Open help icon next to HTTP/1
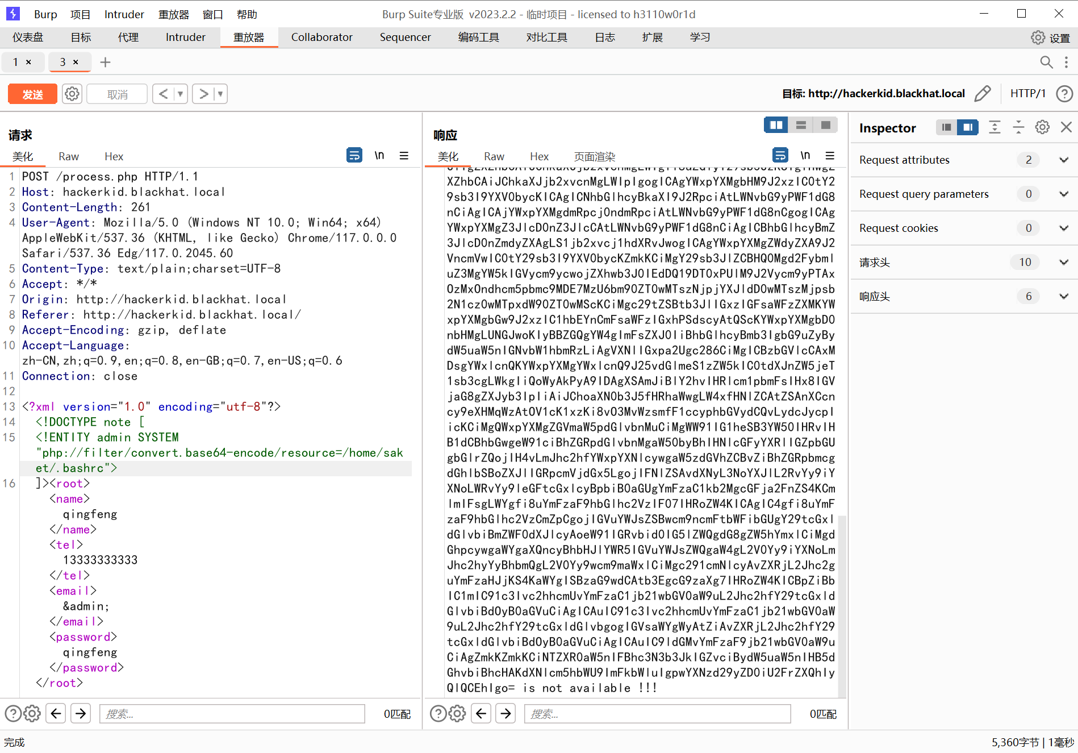This screenshot has width=1078, height=753. pyautogui.click(x=1064, y=93)
